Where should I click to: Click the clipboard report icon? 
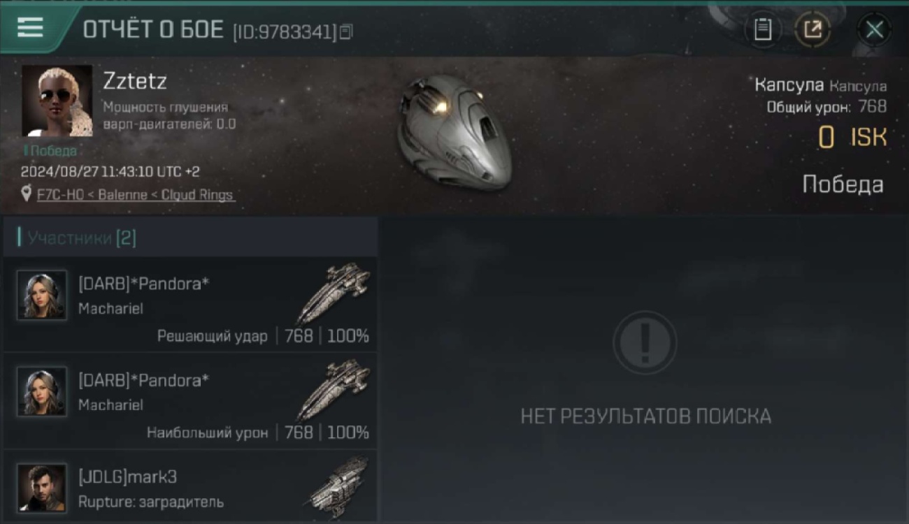click(x=763, y=29)
